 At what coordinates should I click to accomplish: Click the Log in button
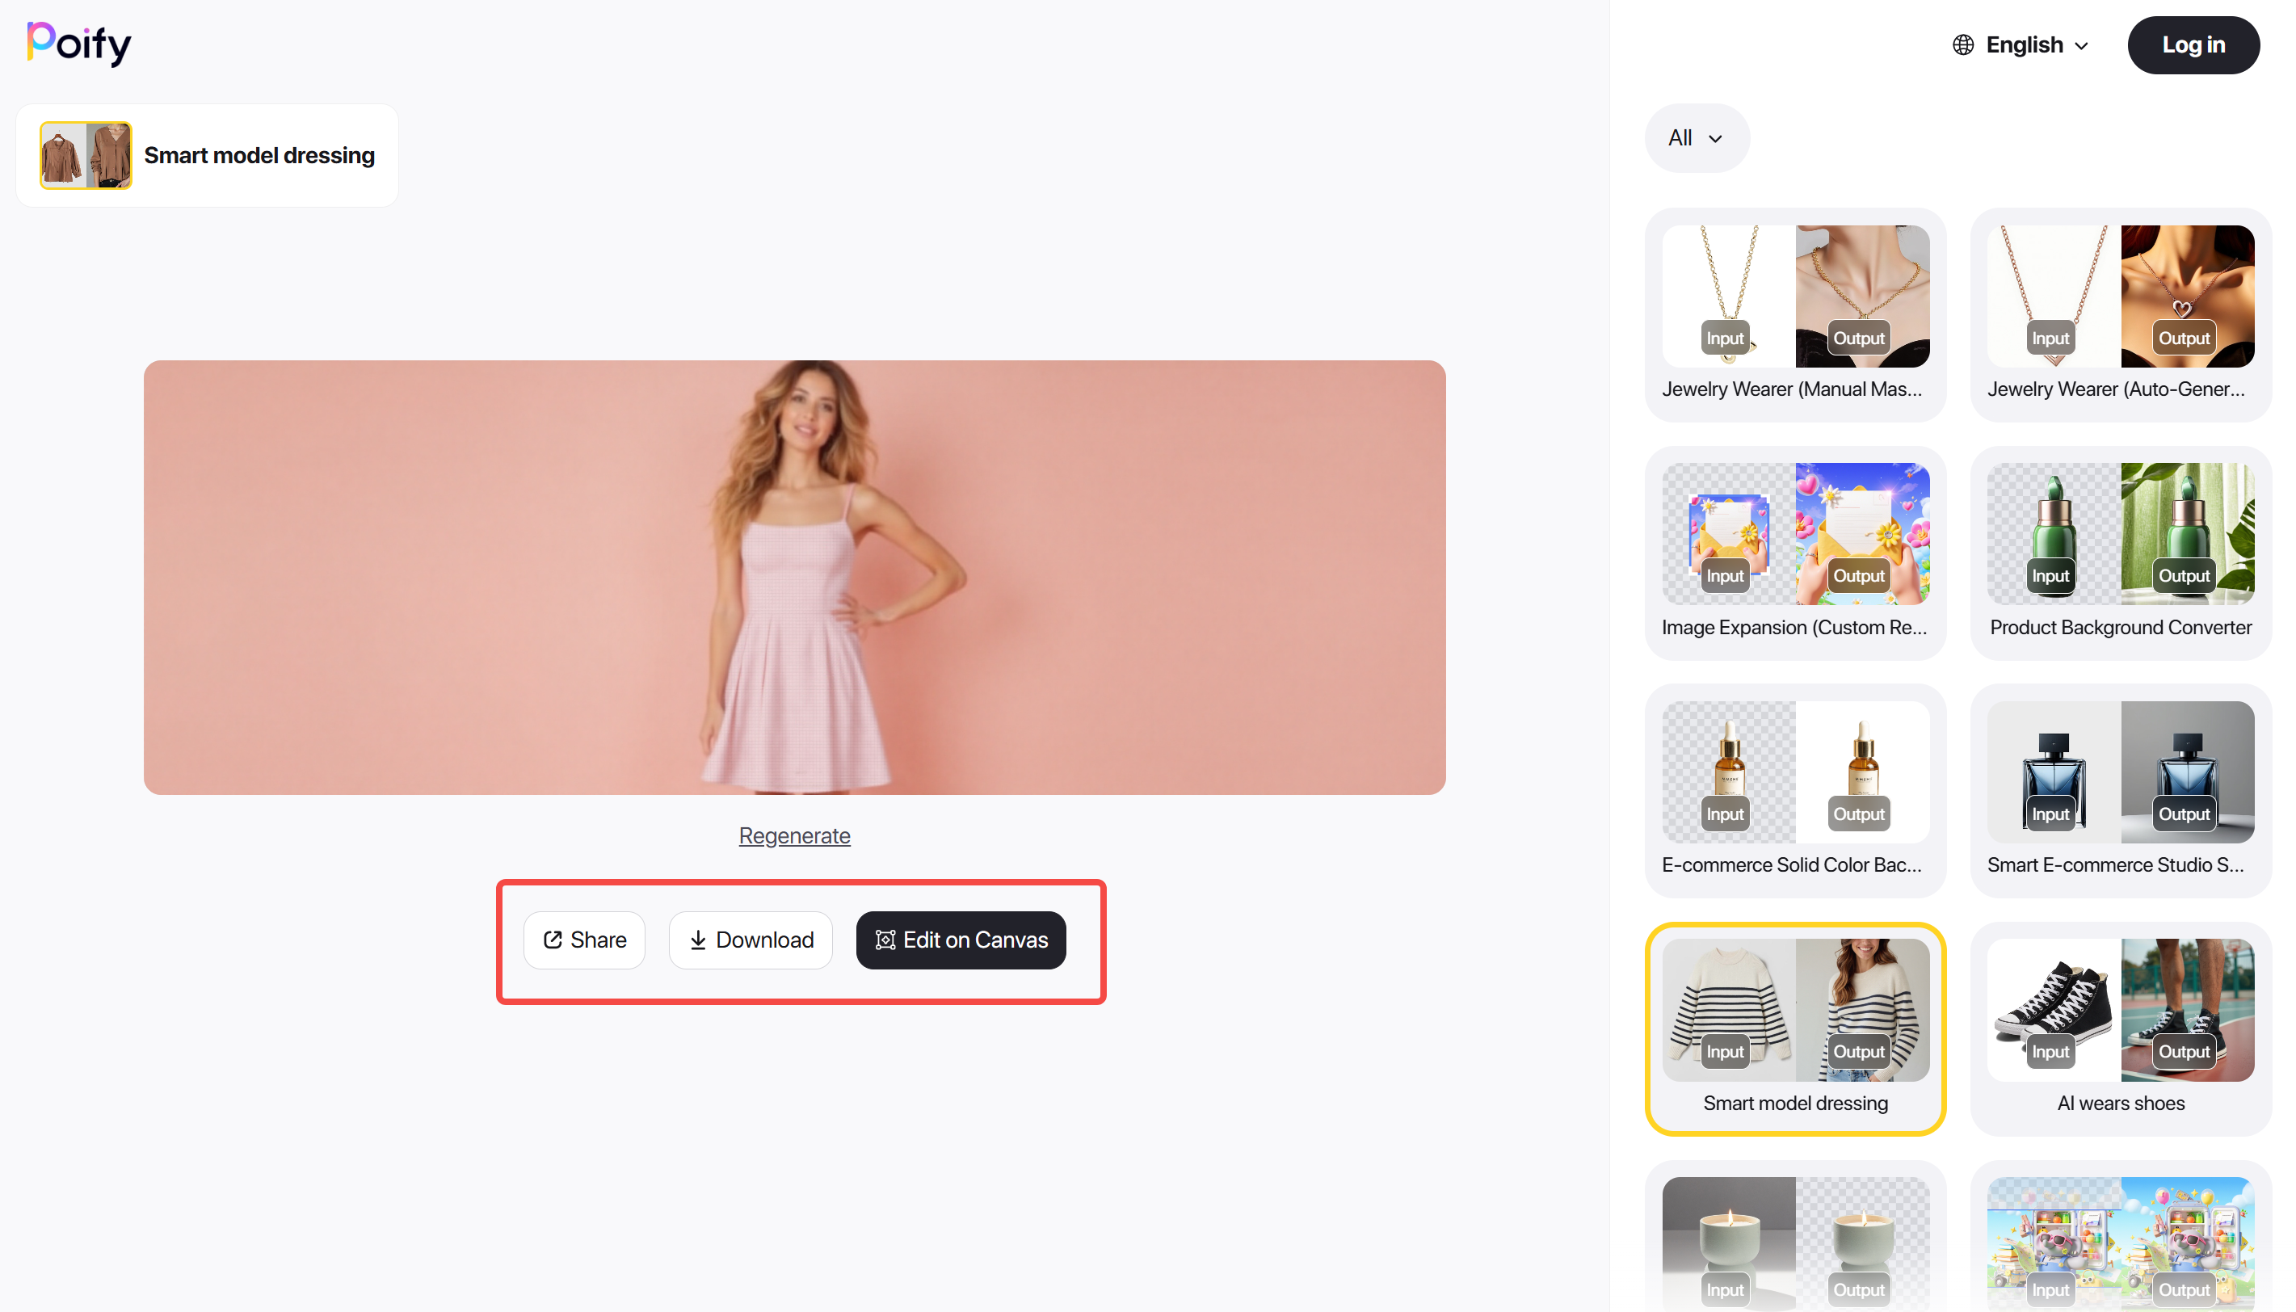tap(2193, 45)
